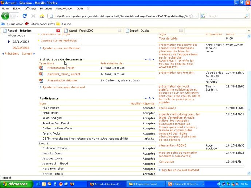Sort documents by Nom column header

(x=50, y=63)
